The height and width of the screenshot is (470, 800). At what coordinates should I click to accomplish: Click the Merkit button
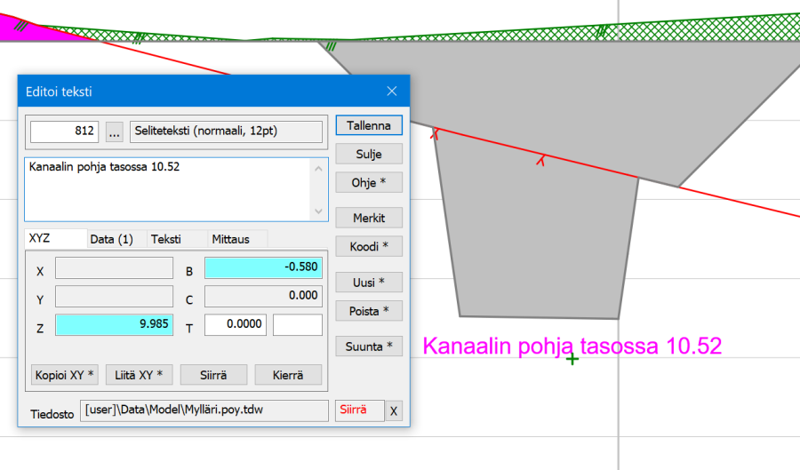coord(369,218)
